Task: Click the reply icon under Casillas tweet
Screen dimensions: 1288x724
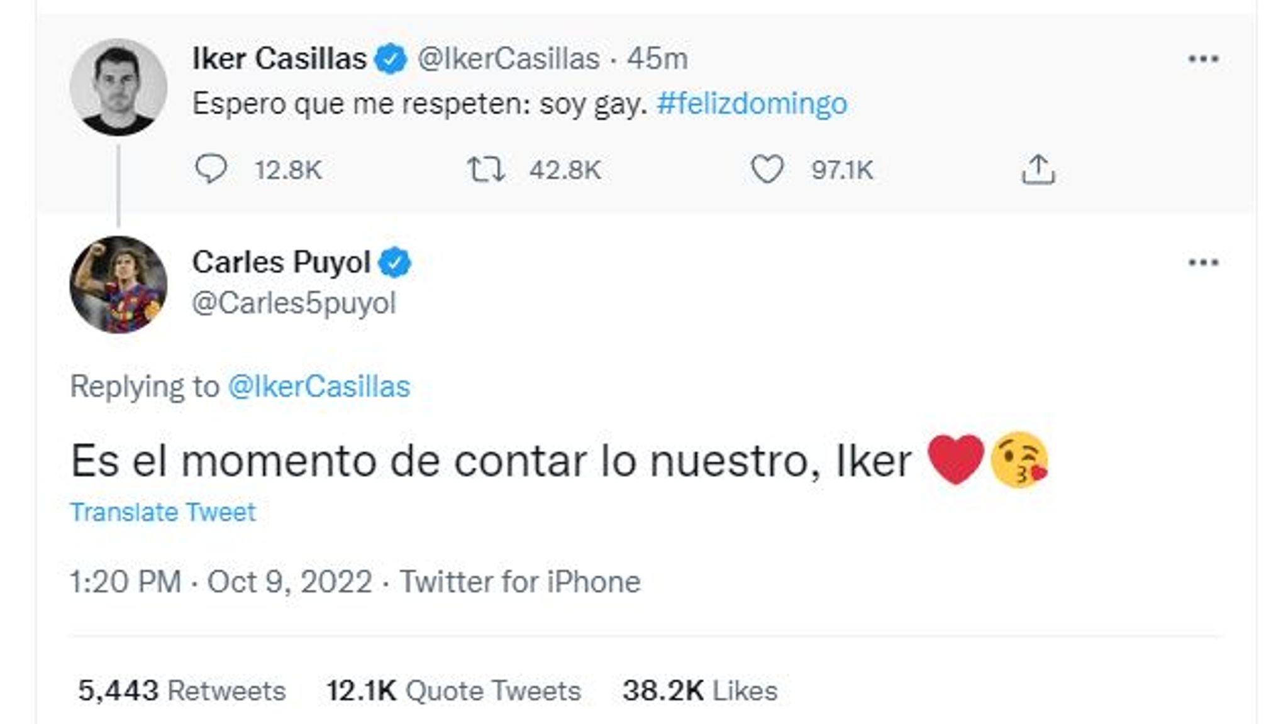Action: 211,169
